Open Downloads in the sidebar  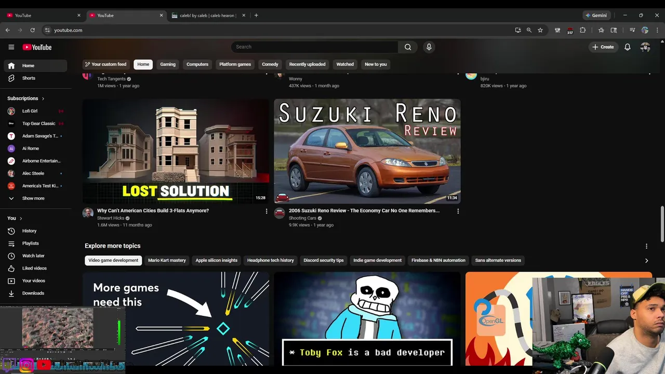(35, 293)
